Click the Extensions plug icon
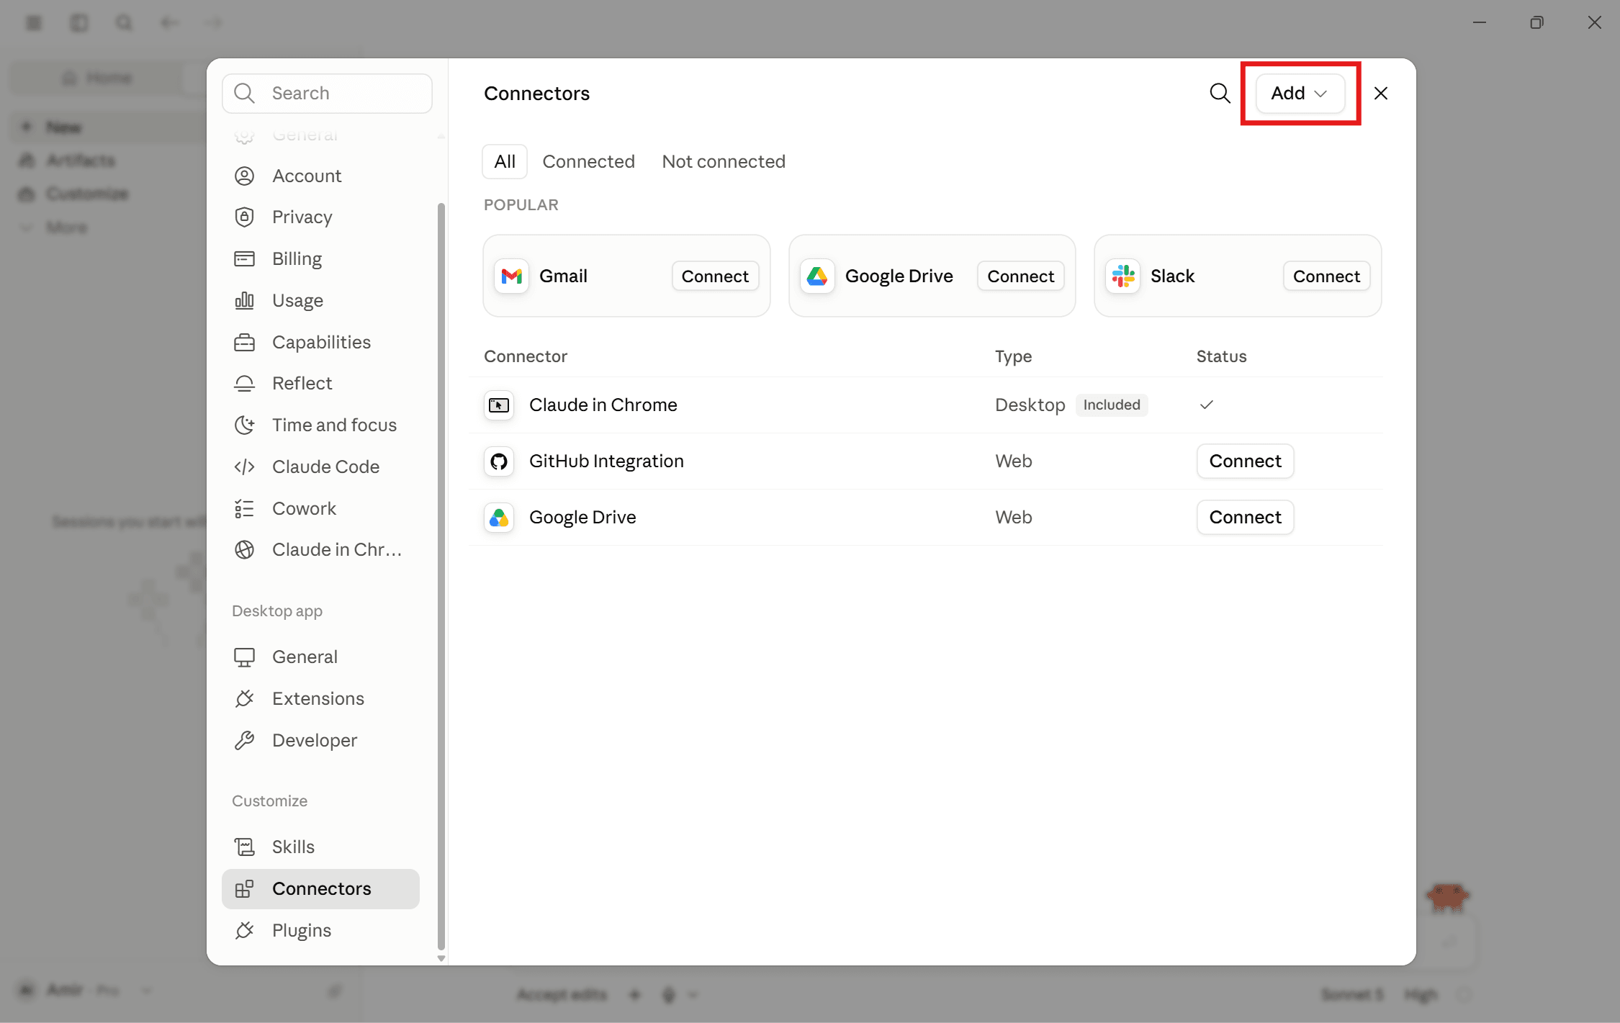The height and width of the screenshot is (1023, 1620). click(244, 698)
